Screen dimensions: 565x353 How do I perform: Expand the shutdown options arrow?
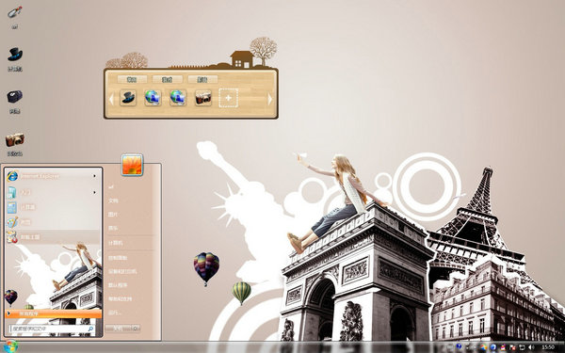136,329
